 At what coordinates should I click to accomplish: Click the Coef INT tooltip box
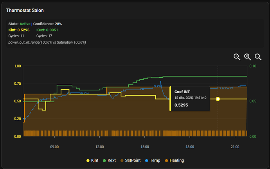point(190,98)
